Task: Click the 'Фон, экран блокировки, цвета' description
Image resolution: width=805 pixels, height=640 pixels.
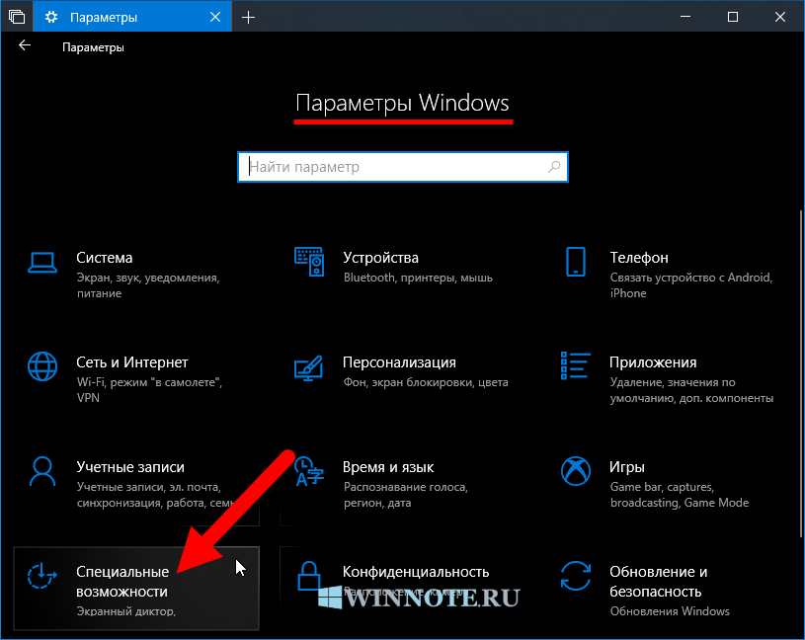Action: pos(426,382)
